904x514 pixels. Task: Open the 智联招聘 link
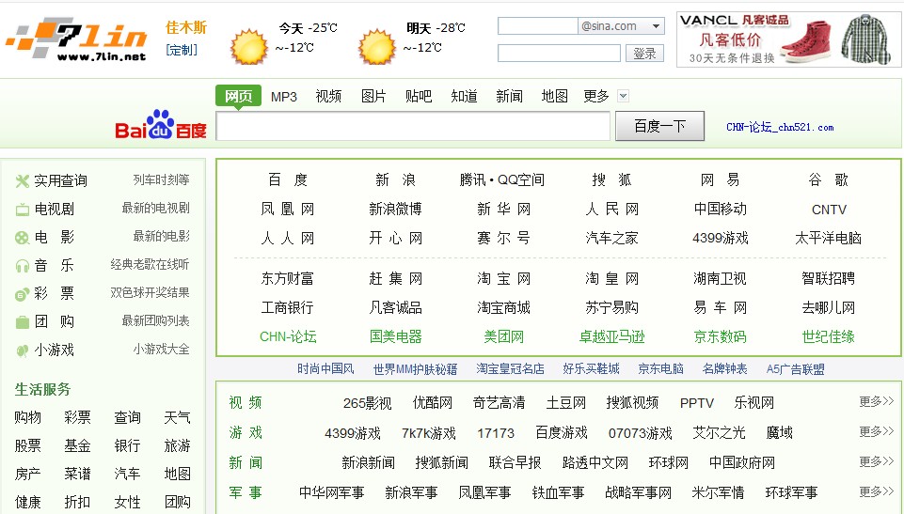(829, 278)
